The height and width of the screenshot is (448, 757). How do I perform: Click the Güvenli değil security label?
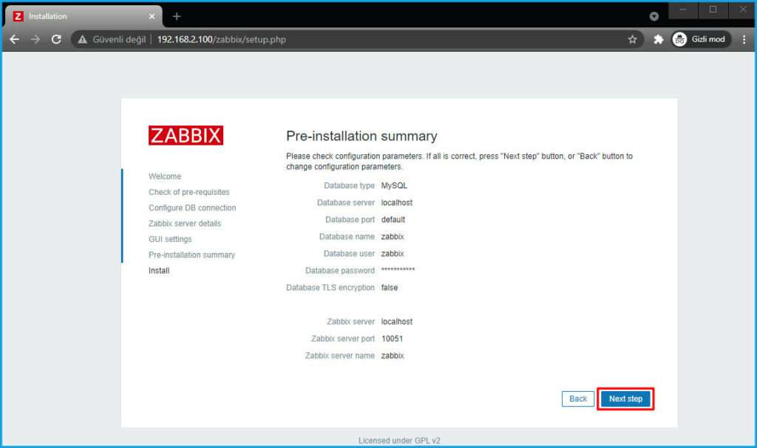119,40
